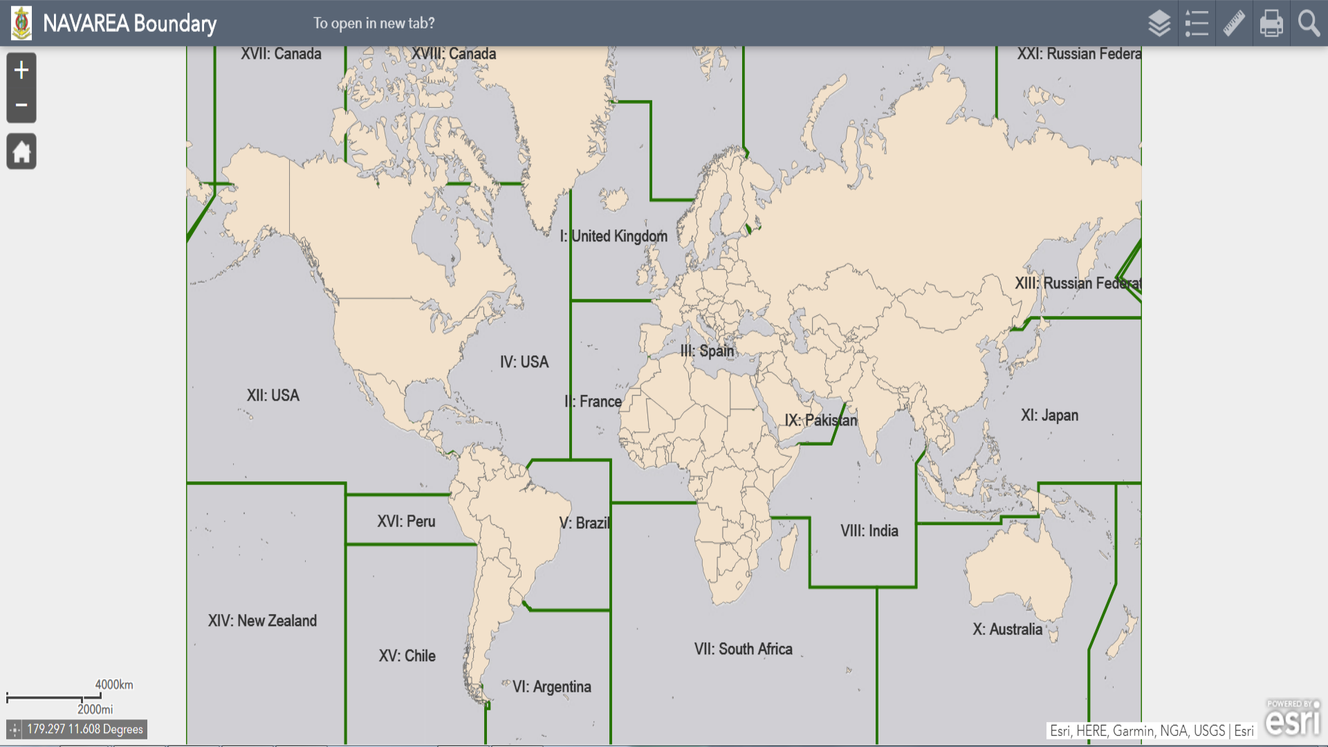Select the XI: Japan region on the map
The image size is (1328, 747).
pyautogui.click(x=1051, y=415)
